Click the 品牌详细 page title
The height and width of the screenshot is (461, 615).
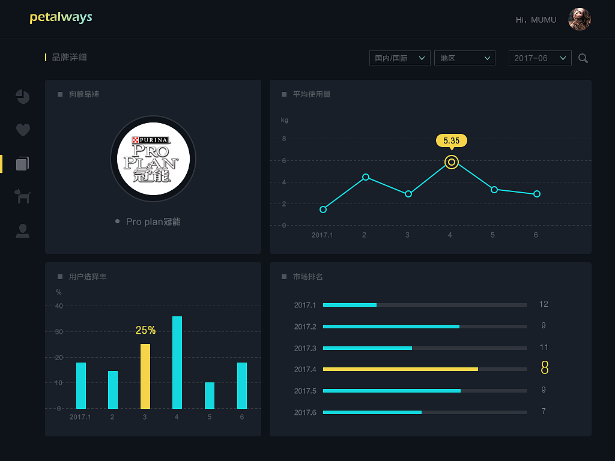click(70, 57)
